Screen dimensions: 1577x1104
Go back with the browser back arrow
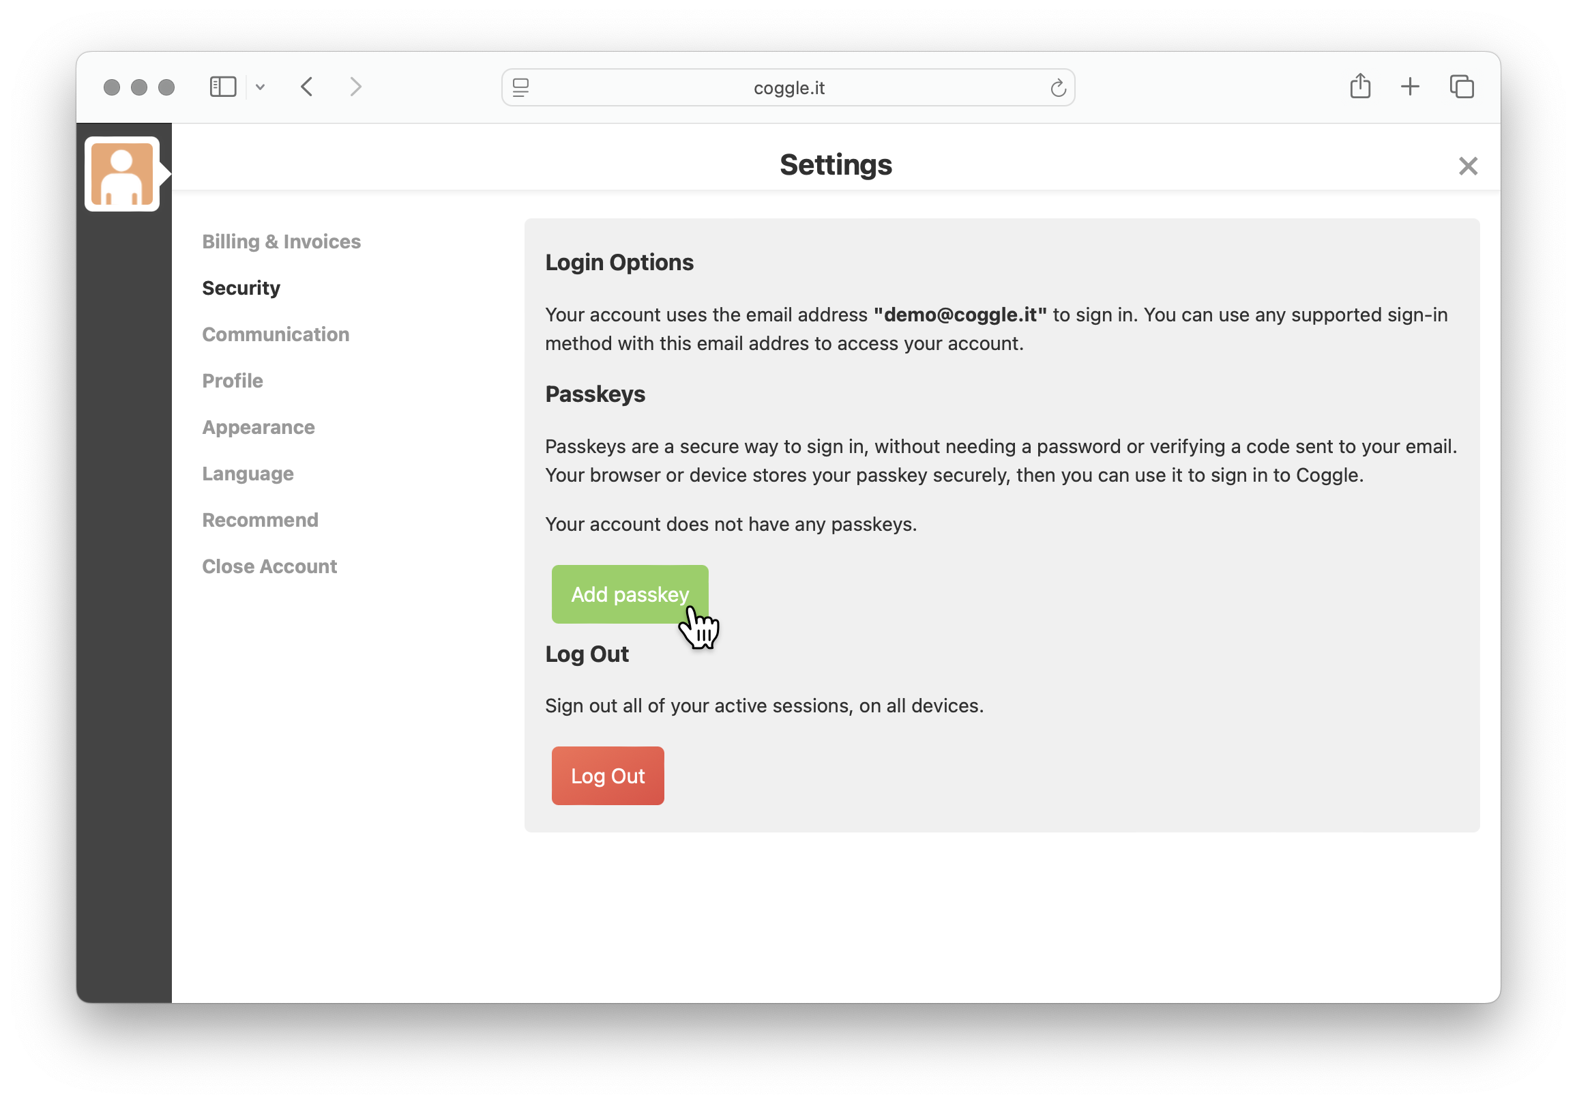[307, 87]
